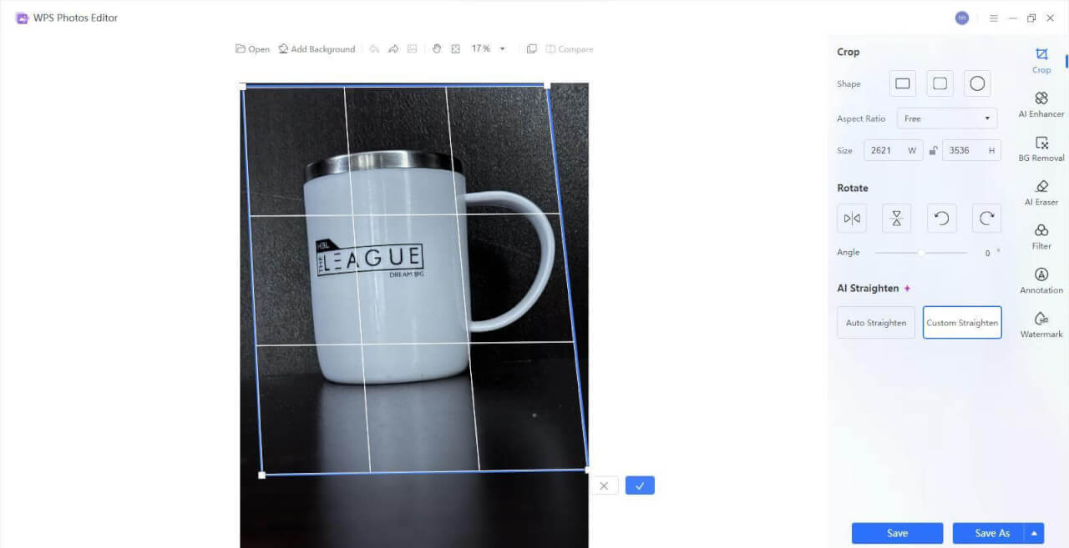This screenshot has height=548, width=1069.
Task: Select the Annotation tool
Action: (1041, 281)
